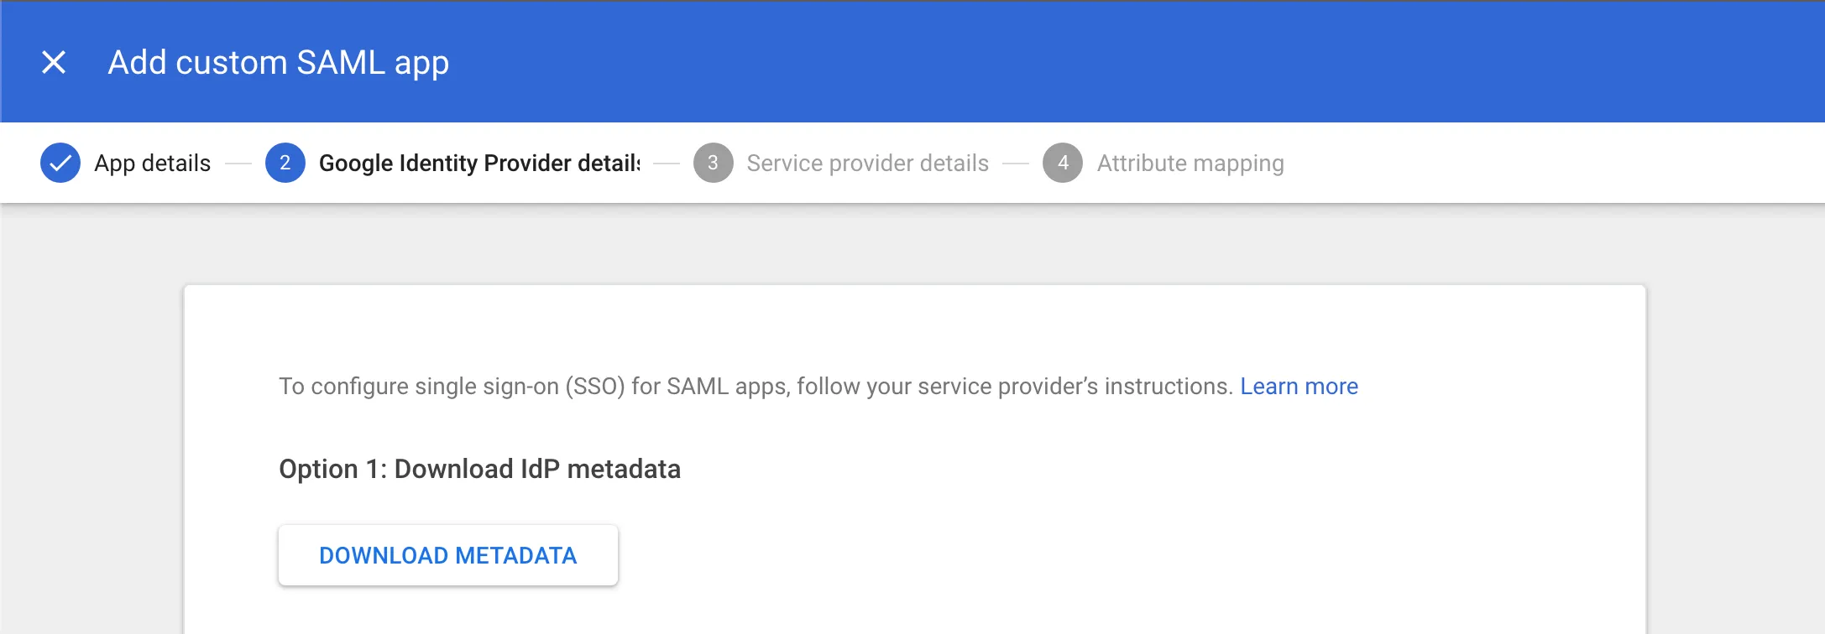Click empty white card area right of Download Metadata
The image size is (1825, 634).
point(1091,555)
